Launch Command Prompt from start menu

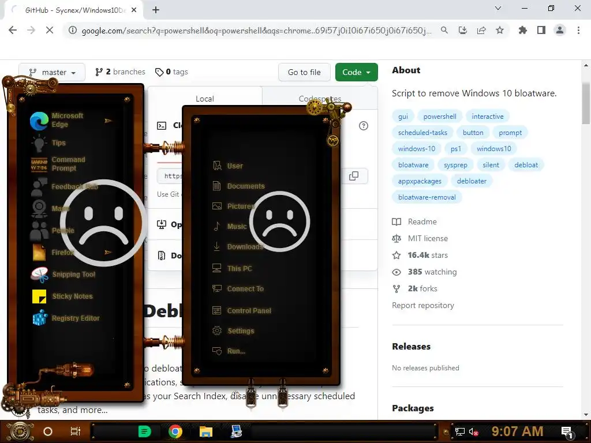point(59,164)
